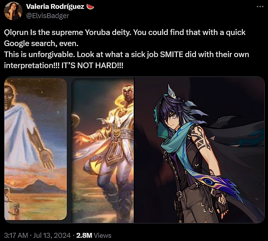Click the 3:17 AM timestamp
Viewport: 268px width, 241px height.
click(x=16, y=235)
